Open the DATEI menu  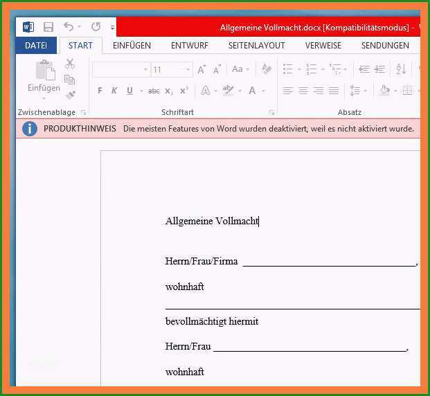coord(36,45)
